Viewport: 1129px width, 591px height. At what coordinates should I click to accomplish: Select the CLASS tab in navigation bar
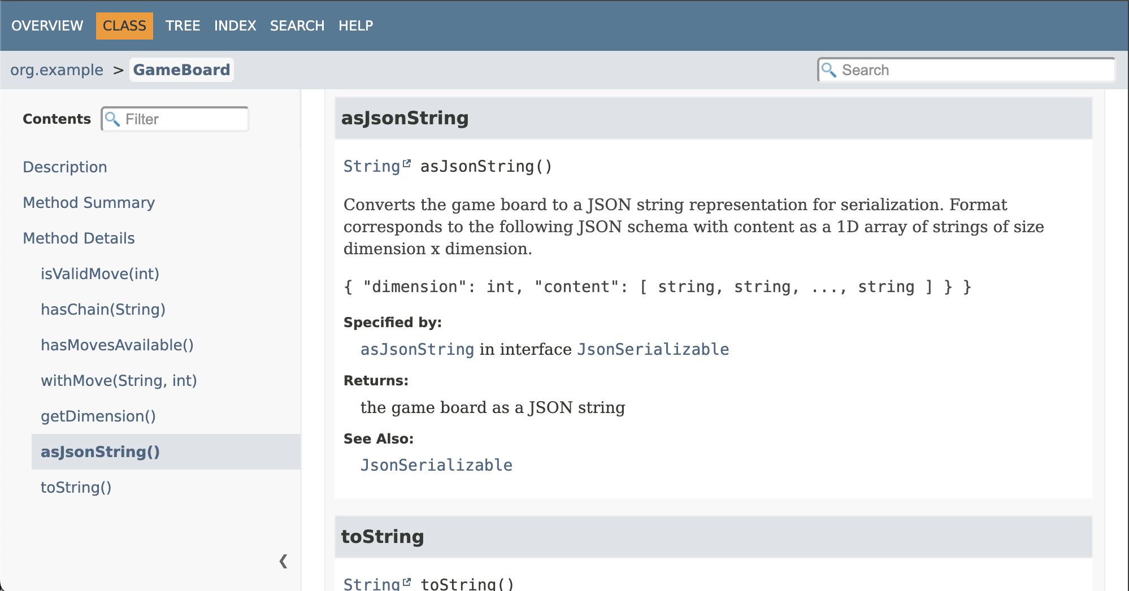[x=124, y=25]
